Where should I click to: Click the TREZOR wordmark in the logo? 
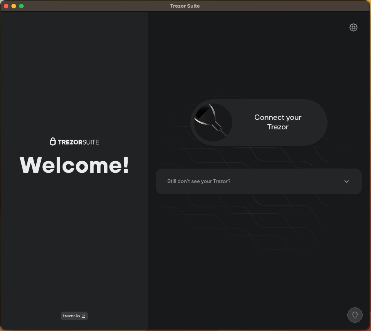pyautogui.click(x=69, y=142)
